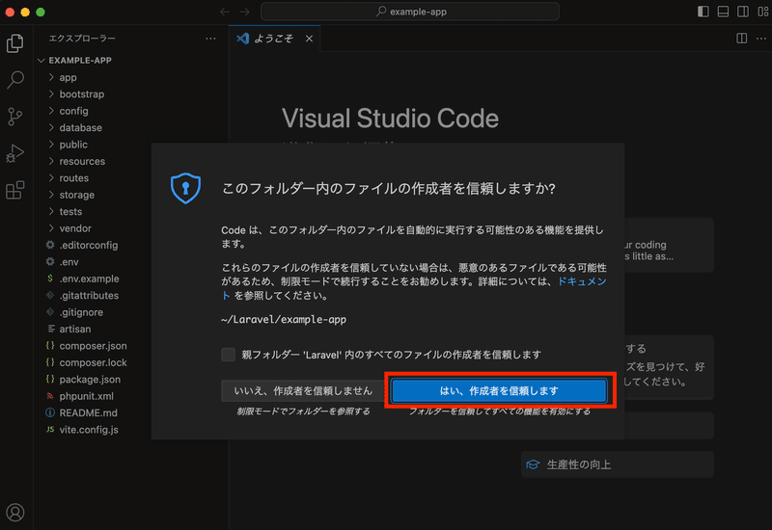Click the RSS-style icon of phpunit.xml
Viewport: 772px width, 530px height.
(50, 396)
